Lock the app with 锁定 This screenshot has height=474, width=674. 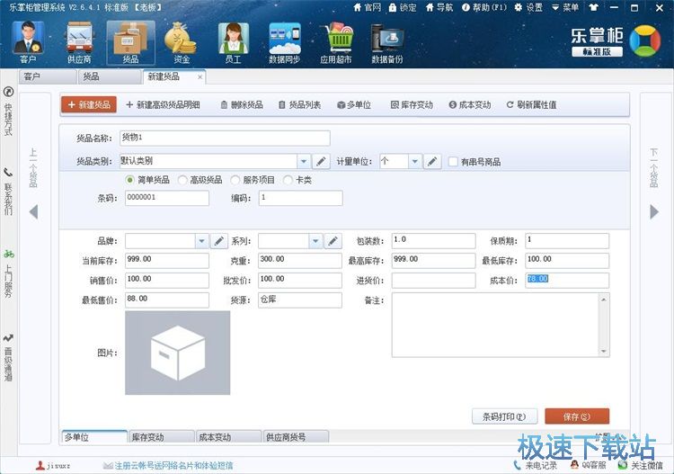(x=403, y=8)
